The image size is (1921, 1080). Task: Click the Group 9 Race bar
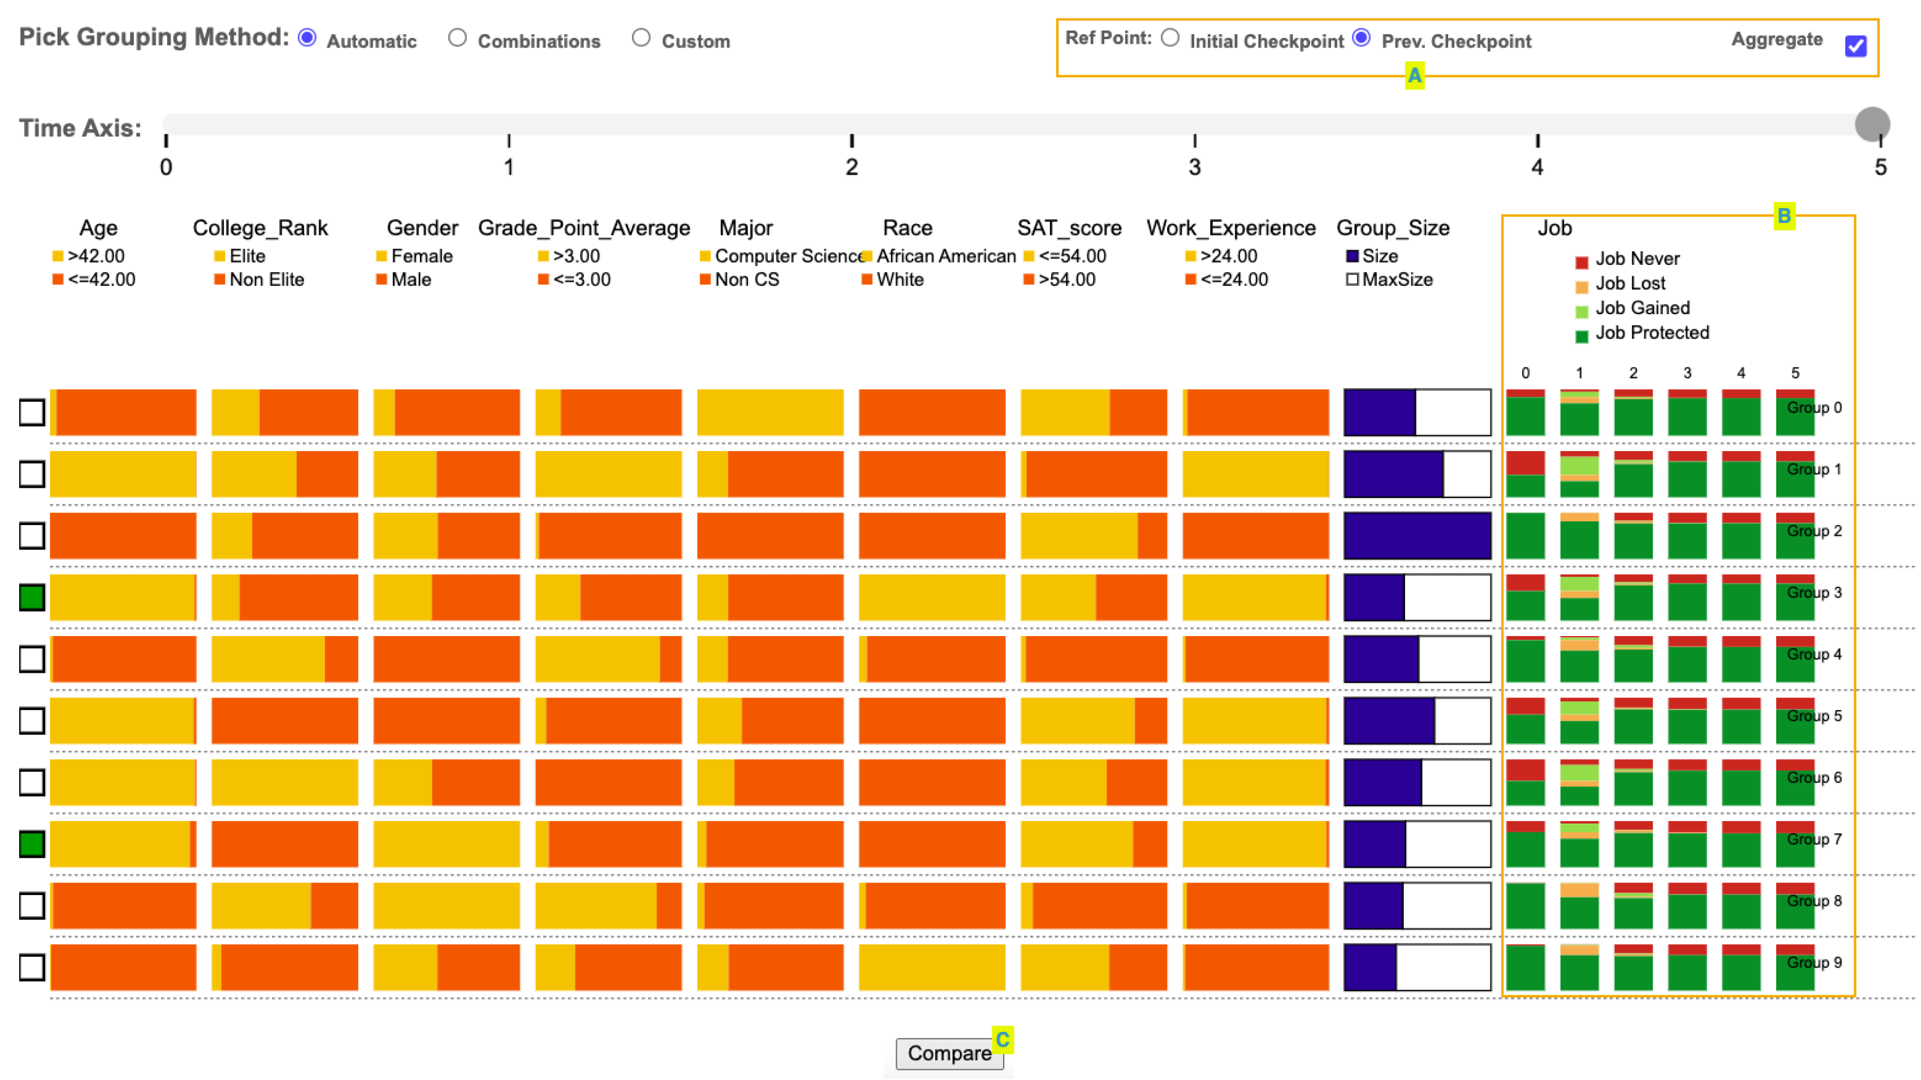pyautogui.click(x=932, y=968)
